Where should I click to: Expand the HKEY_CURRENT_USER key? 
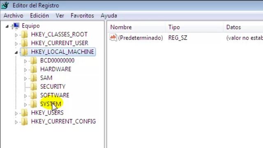(16, 44)
